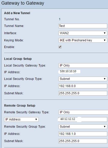
Task: Toggle the Enable checkbox
Action: tap(60, 47)
